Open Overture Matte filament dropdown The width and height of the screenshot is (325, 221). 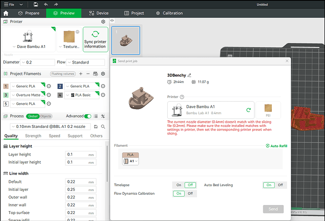tap(28, 95)
